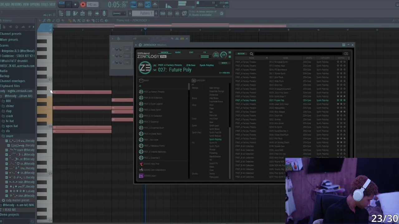
Task: Click the ZENOLOGY hamburger menu icon
Action: click(x=230, y=53)
